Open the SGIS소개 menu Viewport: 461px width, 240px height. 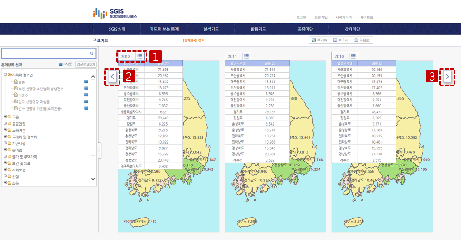click(x=117, y=29)
